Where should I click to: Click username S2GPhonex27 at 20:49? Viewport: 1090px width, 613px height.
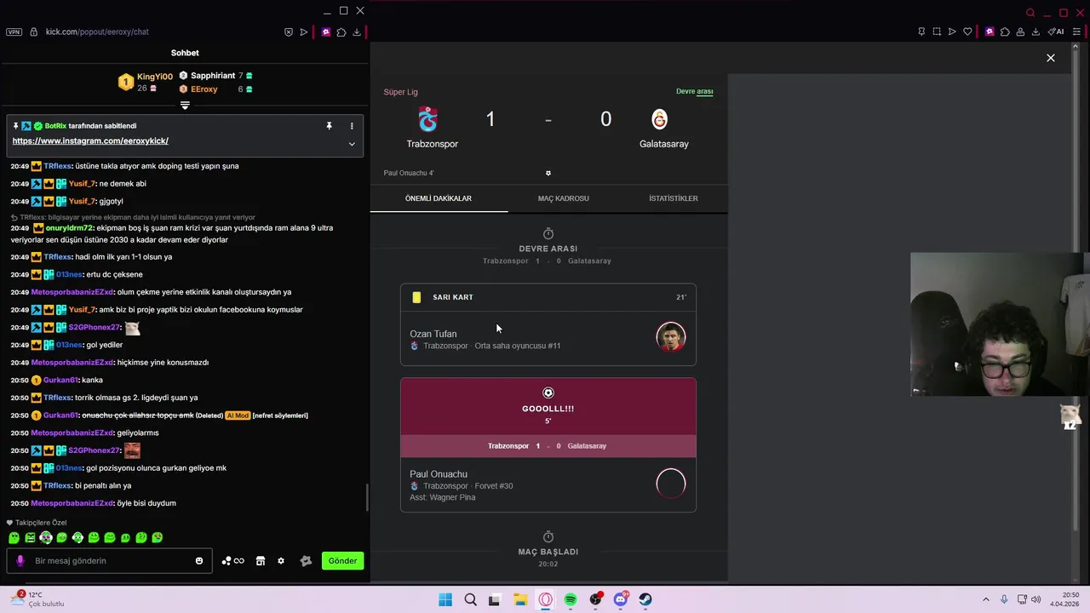[x=95, y=328]
